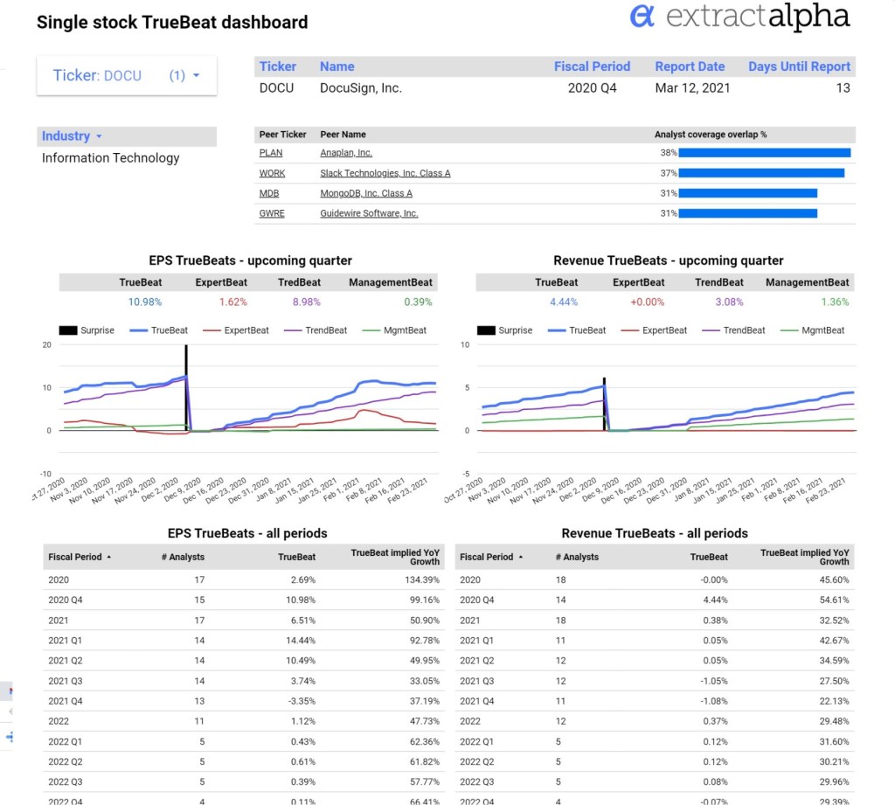
Task: Click the MgmtBeat legend entry in Revenue chart
Action: click(x=812, y=330)
